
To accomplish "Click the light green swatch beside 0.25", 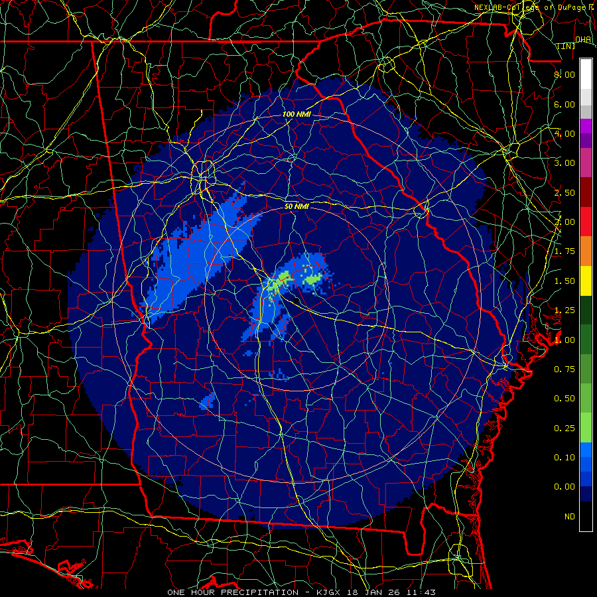I will tap(586, 428).
